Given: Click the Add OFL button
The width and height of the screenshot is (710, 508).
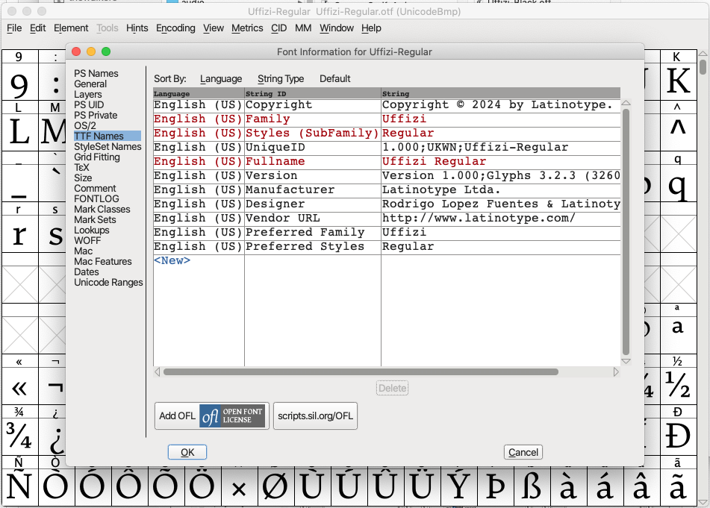Looking at the screenshot, I should [211, 416].
